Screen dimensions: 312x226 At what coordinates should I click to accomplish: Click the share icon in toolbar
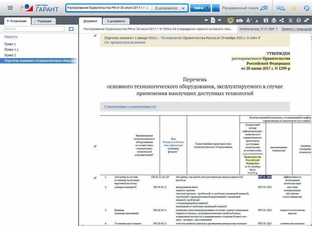(x=281, y=21)
